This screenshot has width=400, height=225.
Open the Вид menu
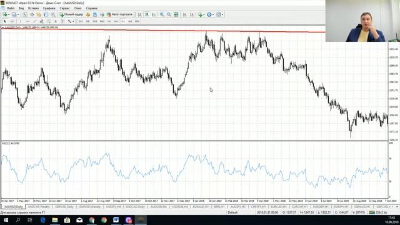(x=21, y=8)
